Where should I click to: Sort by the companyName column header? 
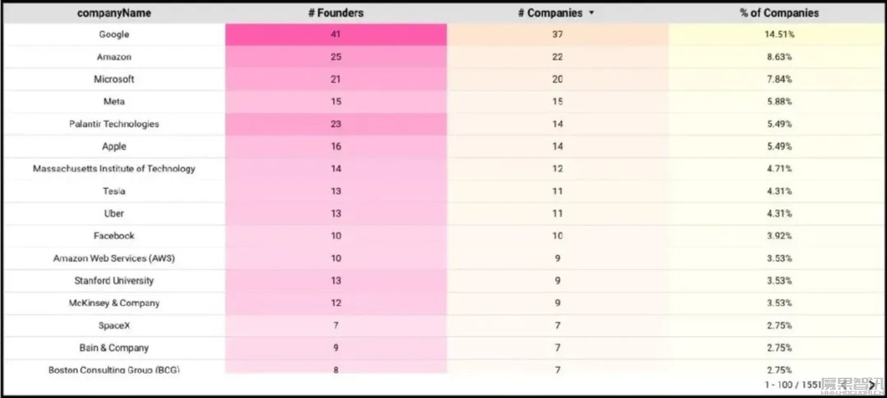[114, 13]
